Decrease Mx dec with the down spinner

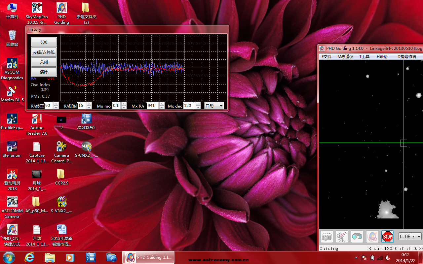tap(198, 108)
